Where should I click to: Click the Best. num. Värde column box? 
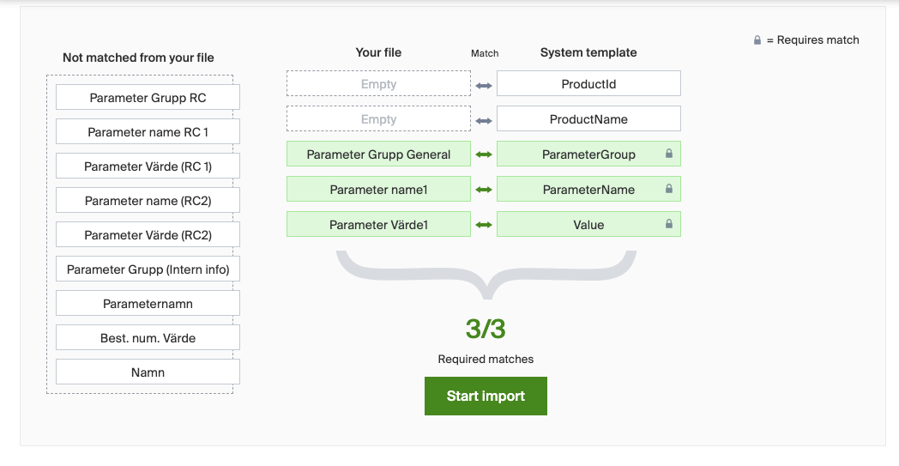(x=148, y=338)
